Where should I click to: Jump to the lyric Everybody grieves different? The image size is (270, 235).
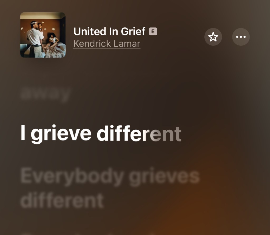[110, 188]
